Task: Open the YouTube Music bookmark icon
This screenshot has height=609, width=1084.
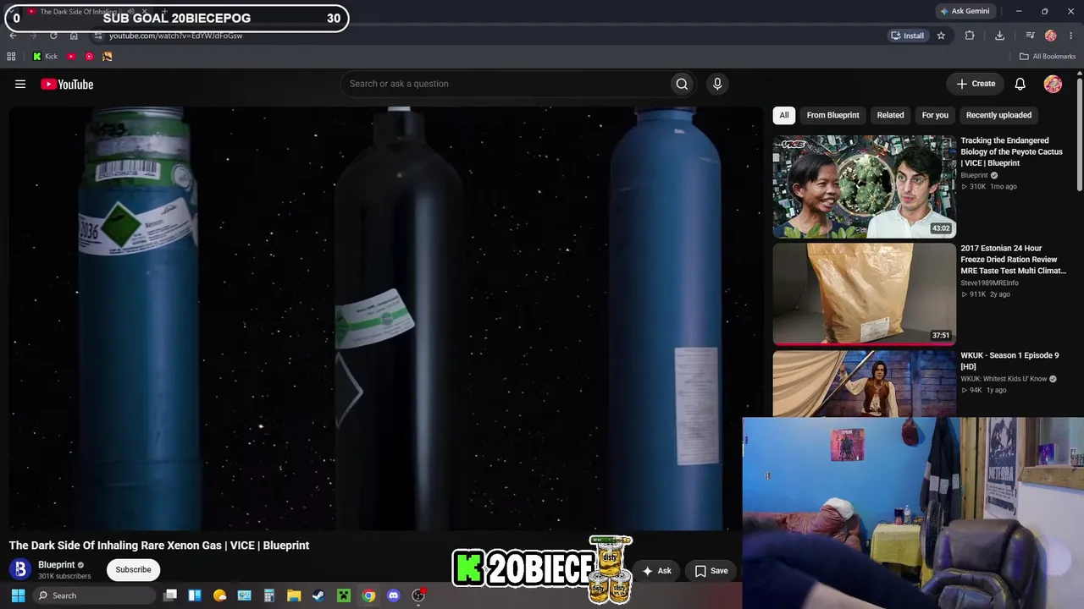Action: click(89, 57)
